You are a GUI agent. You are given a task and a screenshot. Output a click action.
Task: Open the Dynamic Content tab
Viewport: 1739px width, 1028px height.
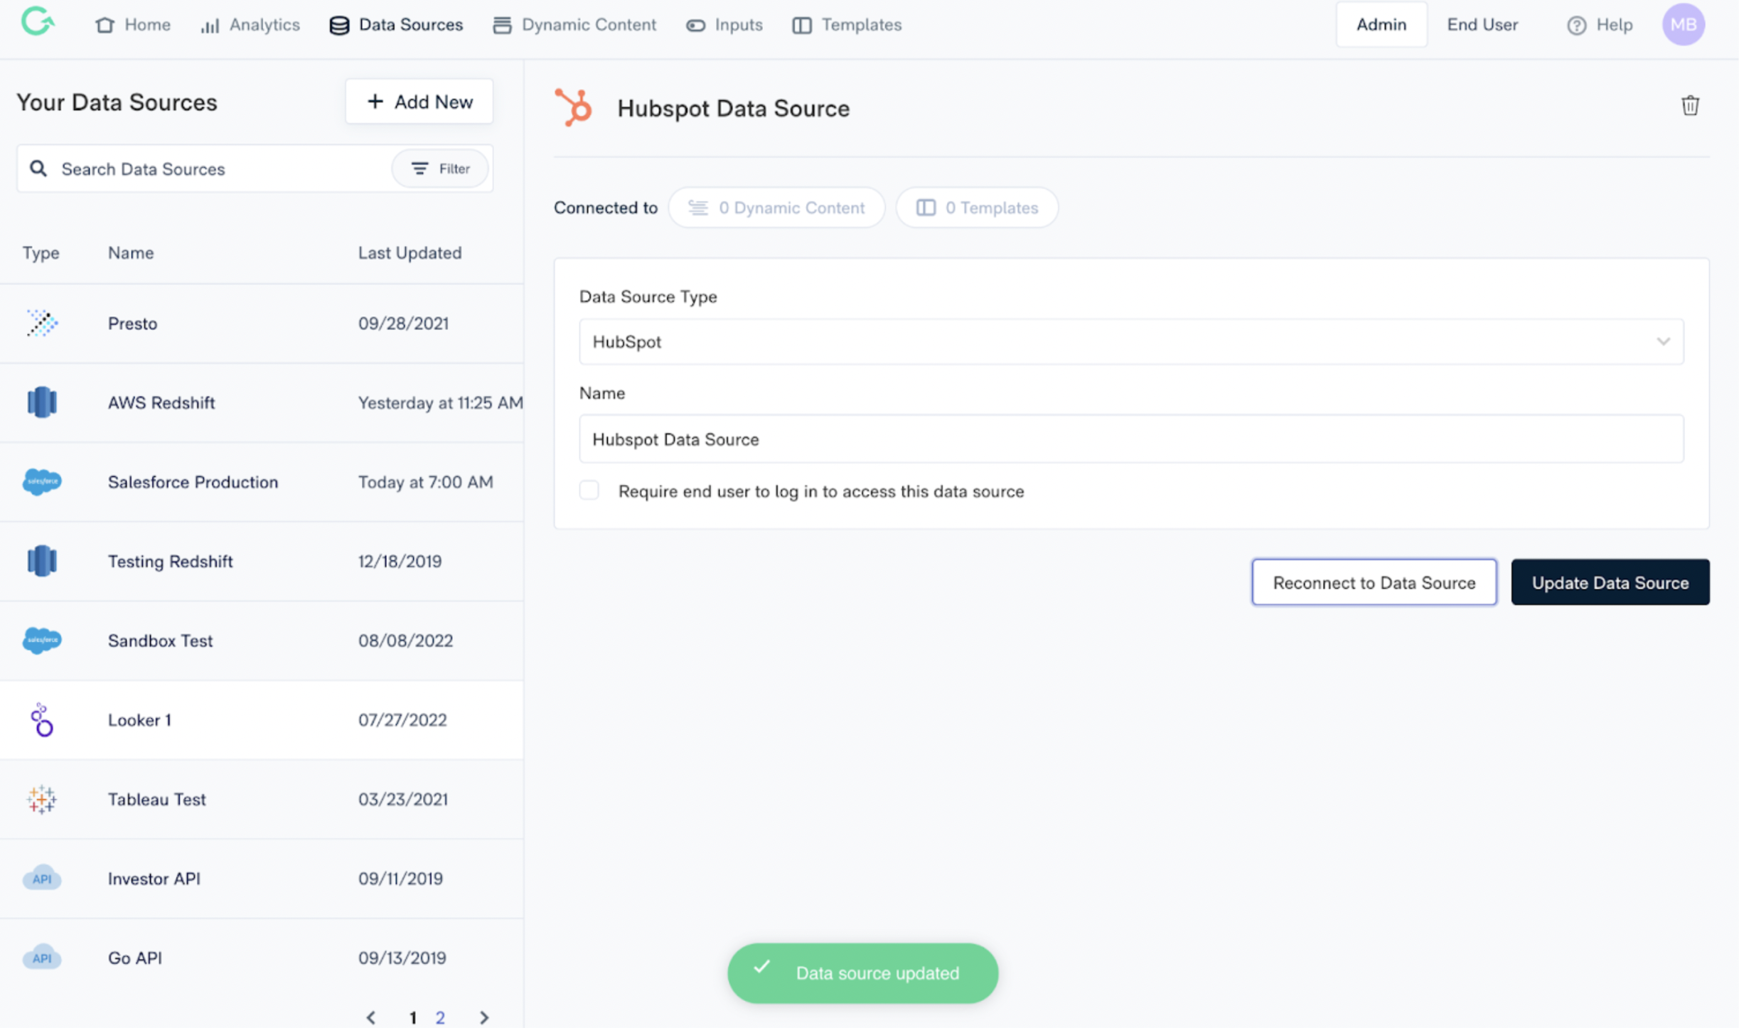574,25
